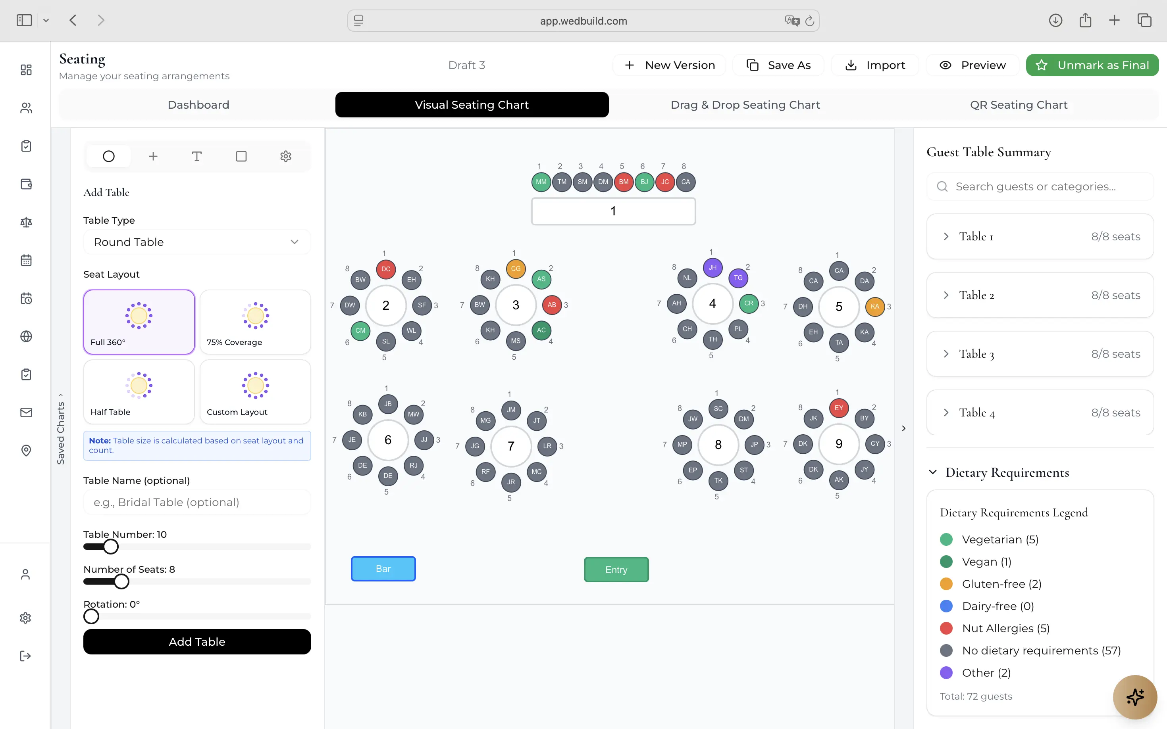Viewport: 1167px width, 729px height.
Task: Click the AI sparkle assistant button
Action: (x=1135, y=697)
